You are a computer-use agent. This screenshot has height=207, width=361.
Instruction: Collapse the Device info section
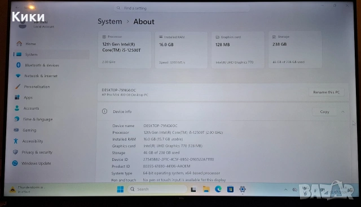(343, 112)
